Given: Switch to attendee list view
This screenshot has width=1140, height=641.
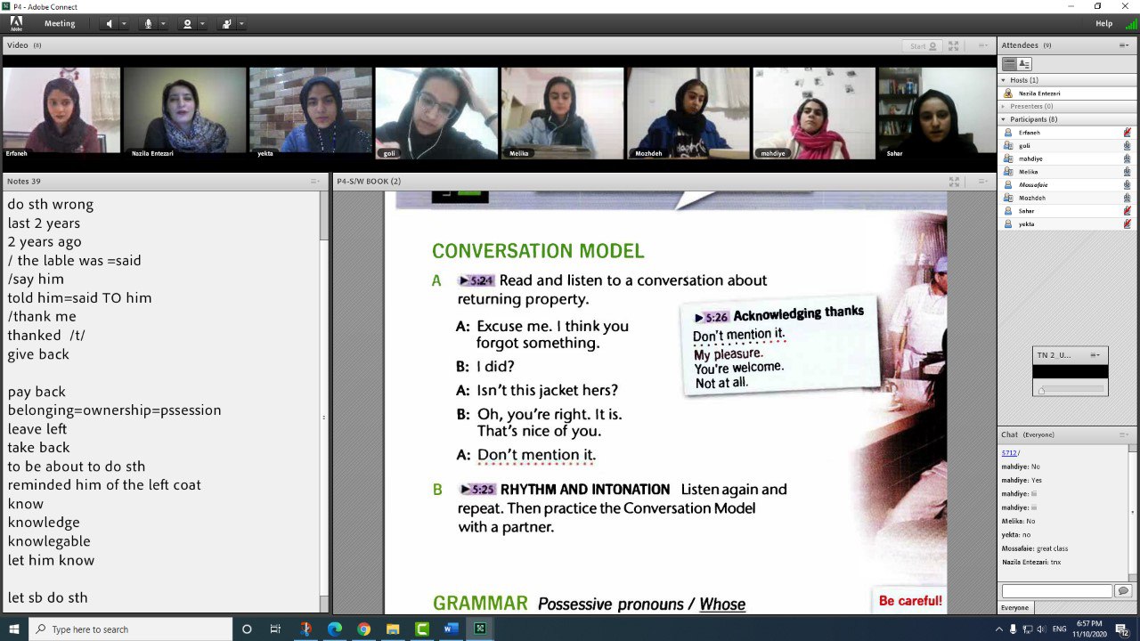Looking at the screenshot, I should point(1009,64).
